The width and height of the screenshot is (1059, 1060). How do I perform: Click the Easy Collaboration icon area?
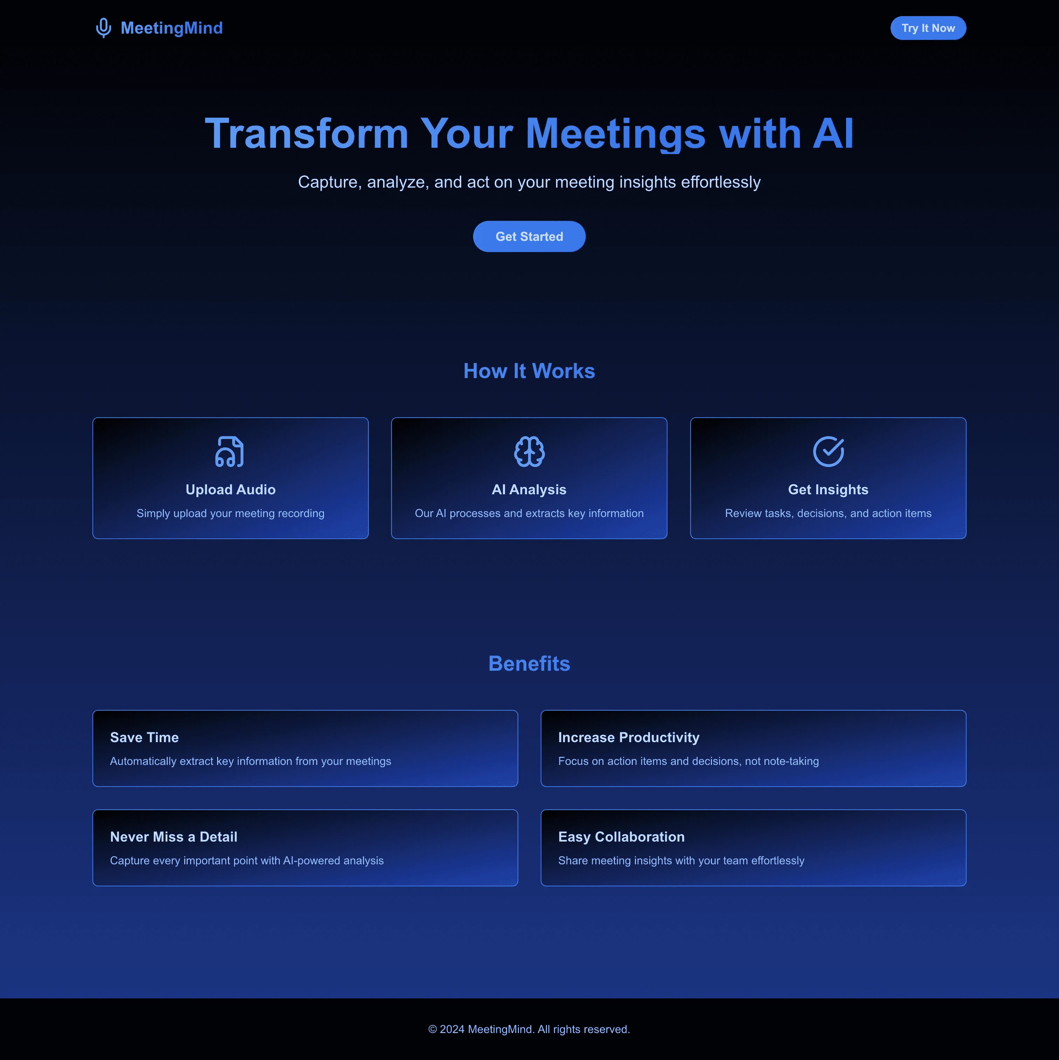pos(754,836)
